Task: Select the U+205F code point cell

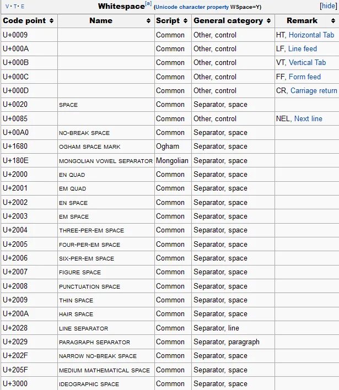Action: pyautogui.click(x=29, y=370)
